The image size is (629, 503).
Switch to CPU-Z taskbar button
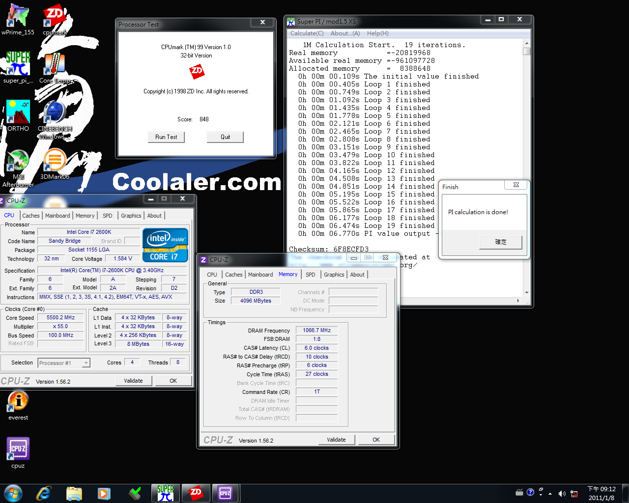pos(226,493)
